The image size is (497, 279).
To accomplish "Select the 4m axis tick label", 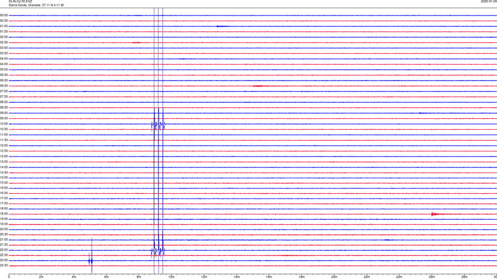I will point(74,277).
